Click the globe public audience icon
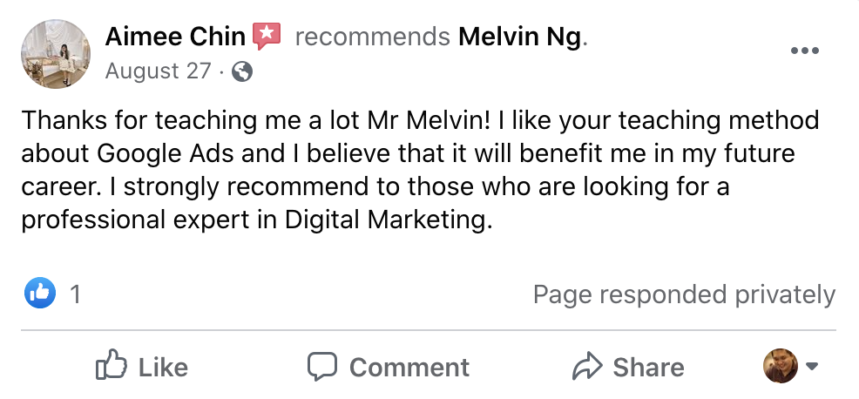859x399 pixels. 243,71
